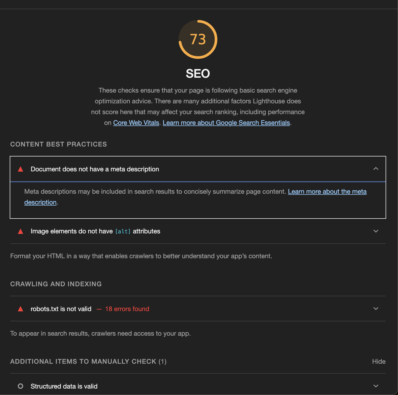
Task: Click red warning triangle beside meta description audit
Action: pyautogui.click(x=20, y=169)
